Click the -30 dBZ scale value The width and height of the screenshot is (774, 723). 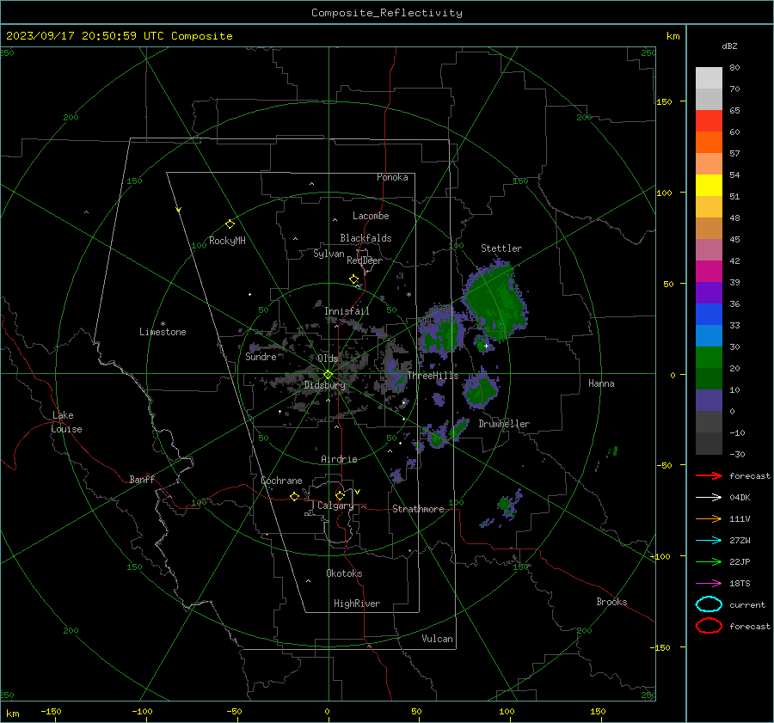click(737, 454)
